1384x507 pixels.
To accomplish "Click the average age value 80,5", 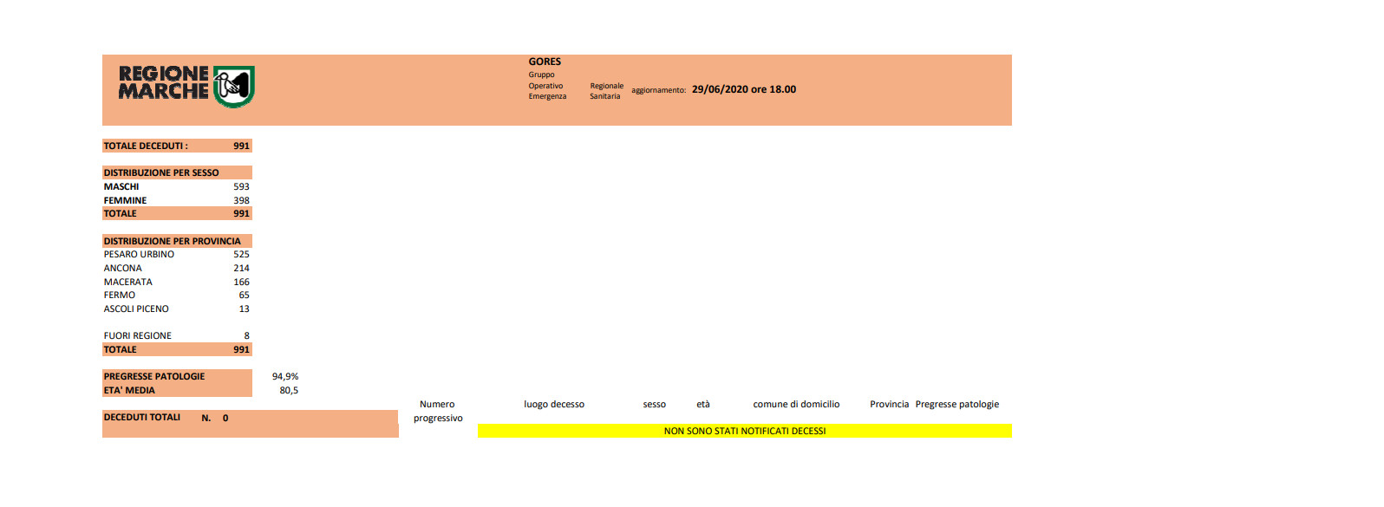I will click(x=289, y=390).
